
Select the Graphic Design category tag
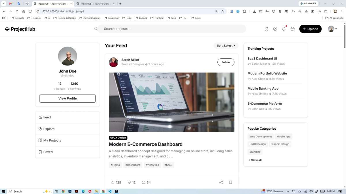(280, 144)
